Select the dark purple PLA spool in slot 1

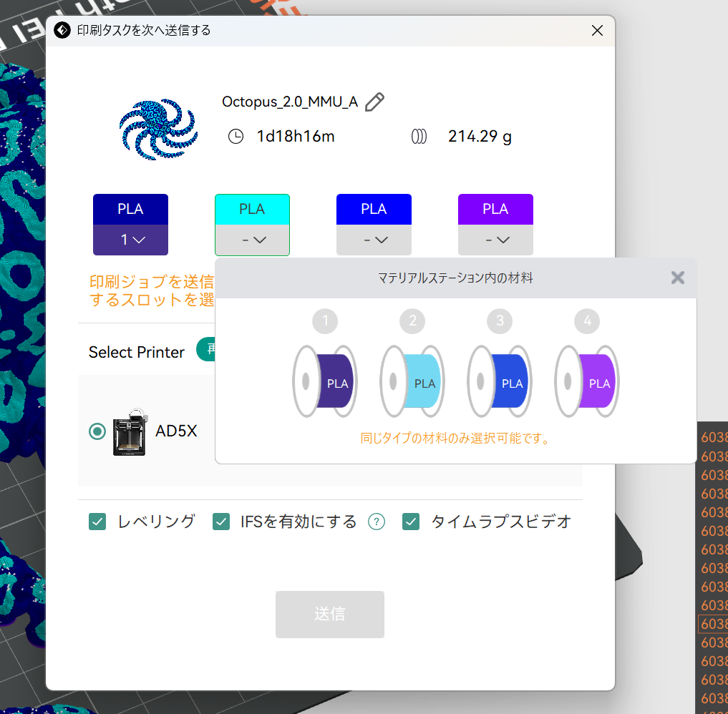pos(325,381)
